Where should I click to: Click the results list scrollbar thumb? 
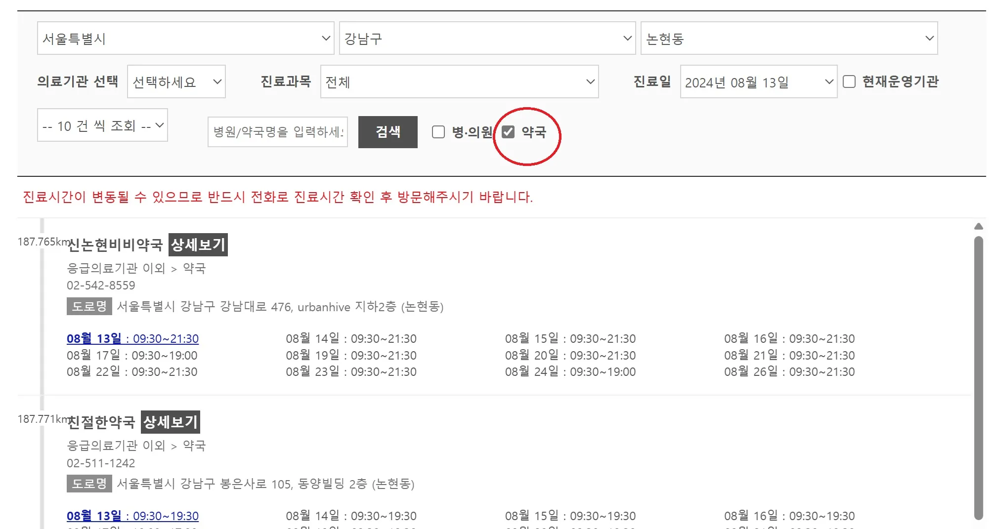click(979, 378)
